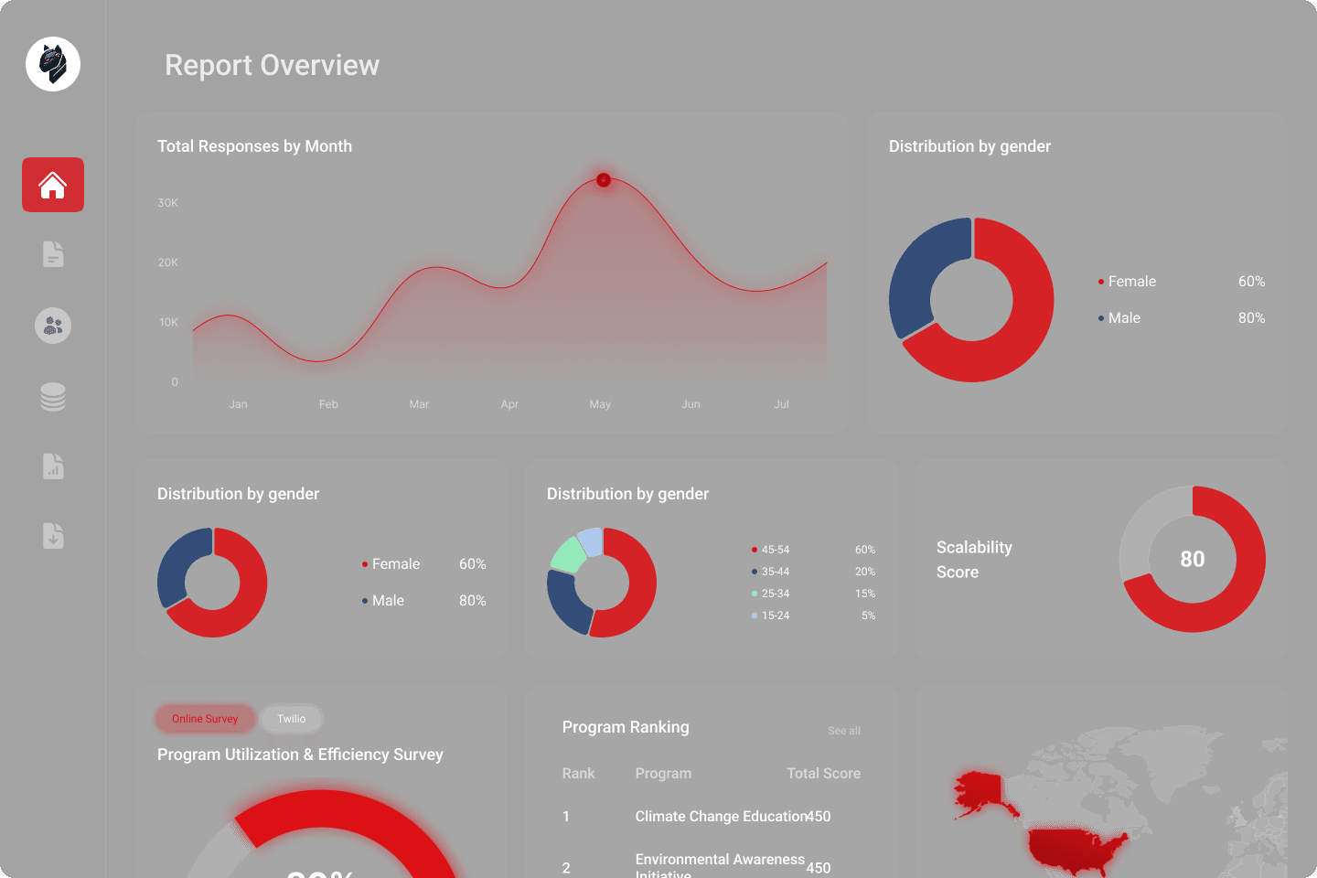Click the USA region on the map
Image resolution: width=1317 pixels, height=878 pixels.
(x=1079, y=849)
